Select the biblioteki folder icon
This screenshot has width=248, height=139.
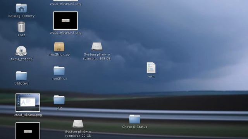[21, 76]
